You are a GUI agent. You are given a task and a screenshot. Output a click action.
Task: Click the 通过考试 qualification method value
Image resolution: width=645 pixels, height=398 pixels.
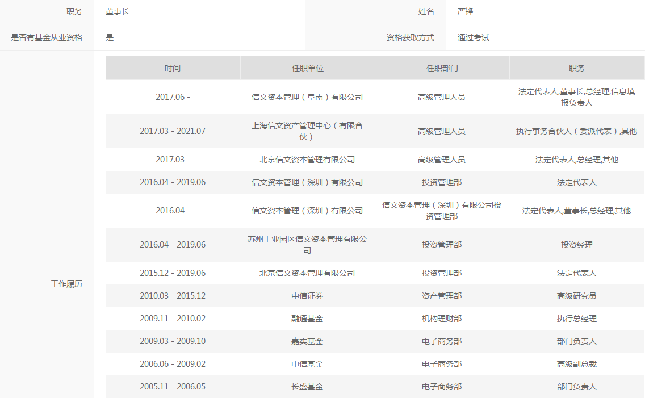click(x=474, y=37)
